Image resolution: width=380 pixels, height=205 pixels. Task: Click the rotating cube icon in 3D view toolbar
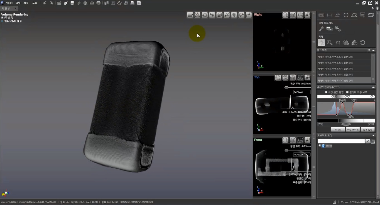[241, 15]
